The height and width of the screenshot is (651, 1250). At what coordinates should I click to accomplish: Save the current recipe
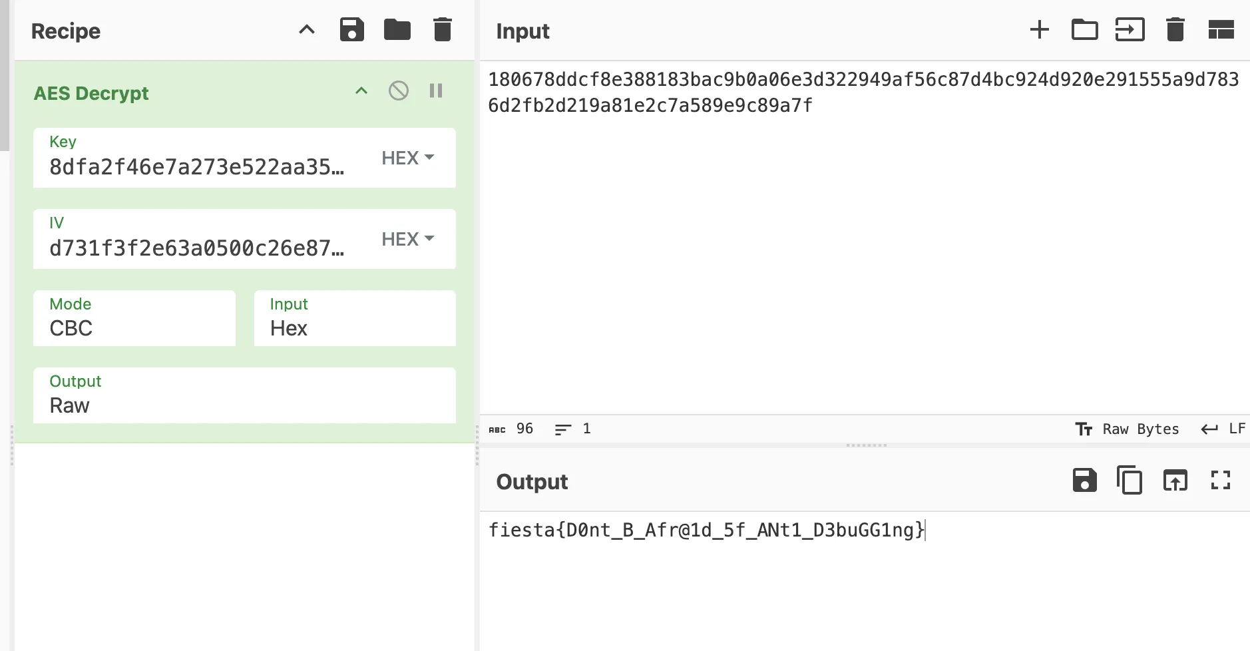[351, 30]
